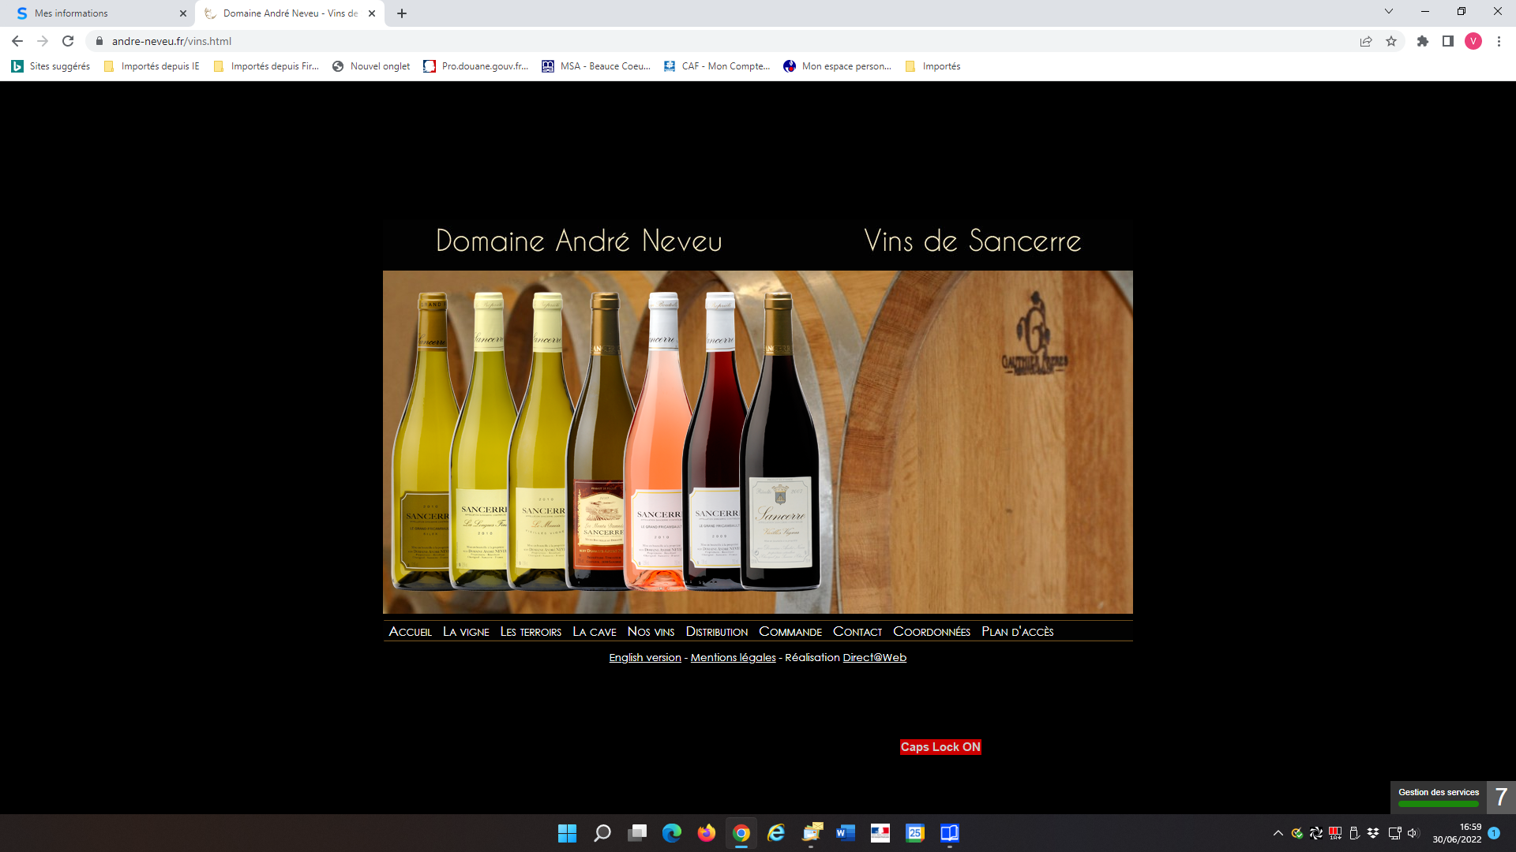This screenshot has height=852, width=1516.
Task: Open the clock and date panel
Action: click(x=1458, y=833)
